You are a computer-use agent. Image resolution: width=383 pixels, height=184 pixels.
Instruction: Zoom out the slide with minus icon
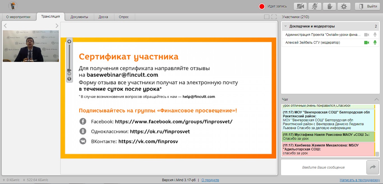click(x=69, y=74)
